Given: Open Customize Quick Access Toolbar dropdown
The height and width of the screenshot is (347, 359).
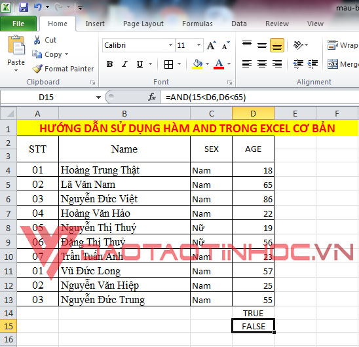Looking at the screenshot, I should pyautogui.click(x=80, y=8).
